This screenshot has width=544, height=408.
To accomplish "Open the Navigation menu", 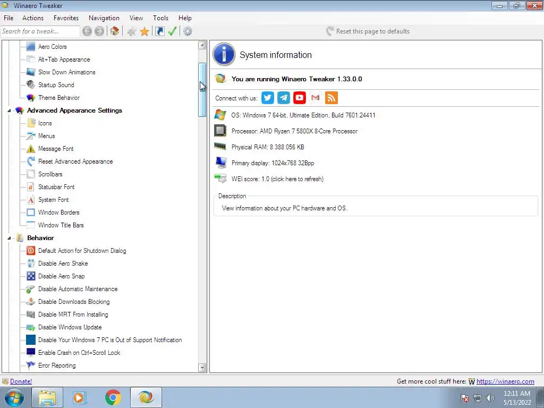I will (x=104, y=18).
